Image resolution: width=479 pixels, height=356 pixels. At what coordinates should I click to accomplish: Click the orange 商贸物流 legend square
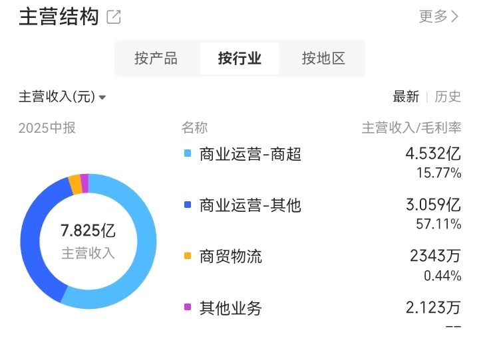coord(188,256)
